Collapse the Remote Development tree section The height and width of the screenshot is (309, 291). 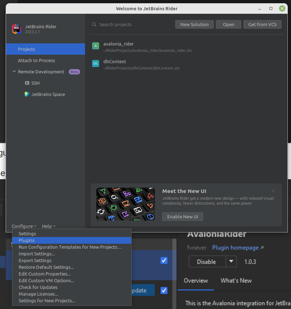coord(14,72)
